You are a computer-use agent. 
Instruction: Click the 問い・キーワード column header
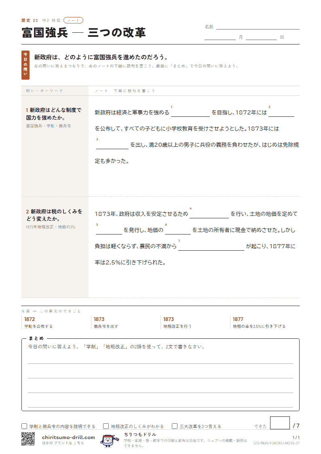44,91
